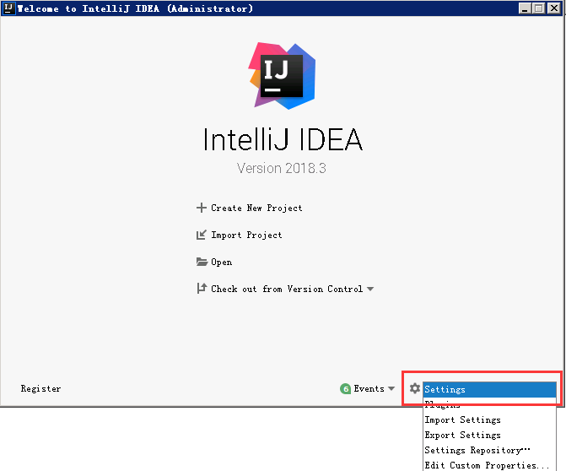Click the IJ title bar icon

pos(8,8)
